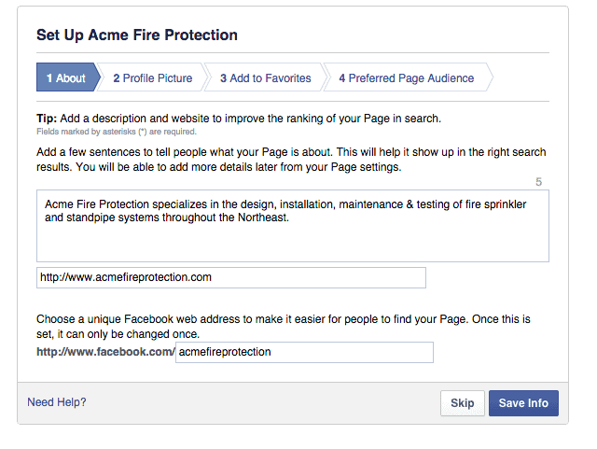Click the Fields marked by asterisks note
The width and height of the screenshot is (597, 449).
tap(117, 132)
